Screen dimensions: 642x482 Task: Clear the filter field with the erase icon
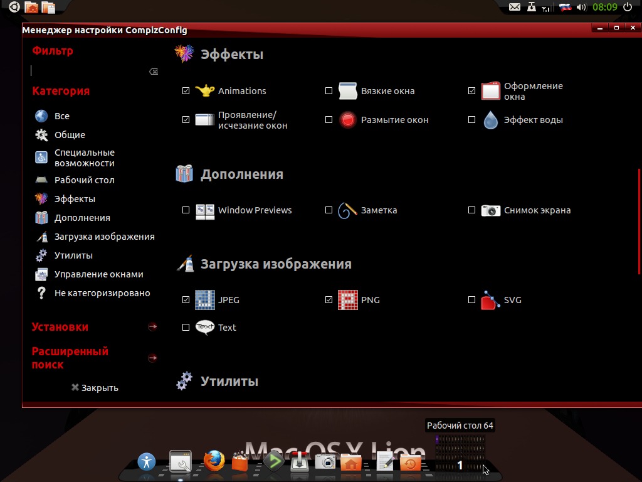coord(154,72)
